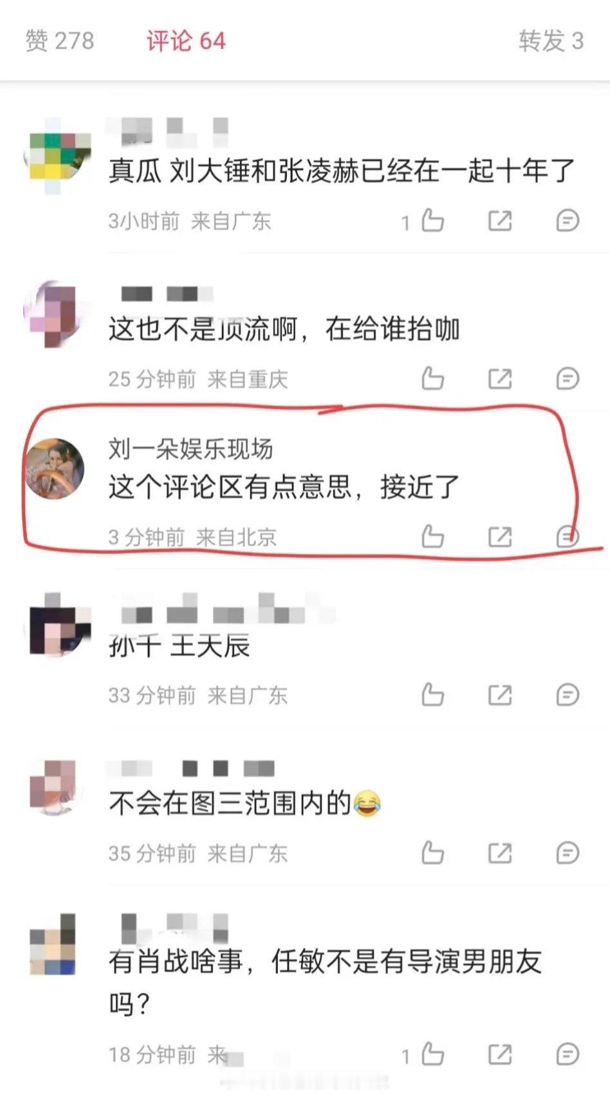Like the 孙千 王天辰 comment
610x1095 pixels.
pos(432,695)
